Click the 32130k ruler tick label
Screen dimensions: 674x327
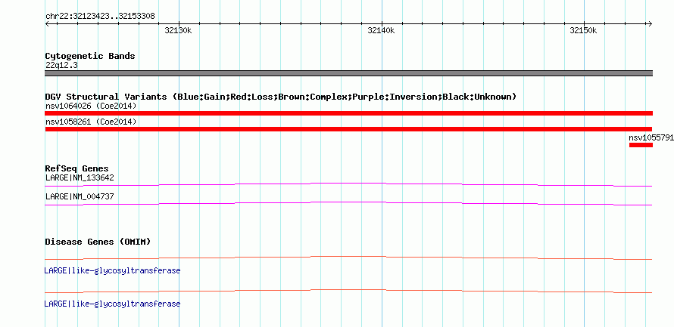tap(178, 30)
